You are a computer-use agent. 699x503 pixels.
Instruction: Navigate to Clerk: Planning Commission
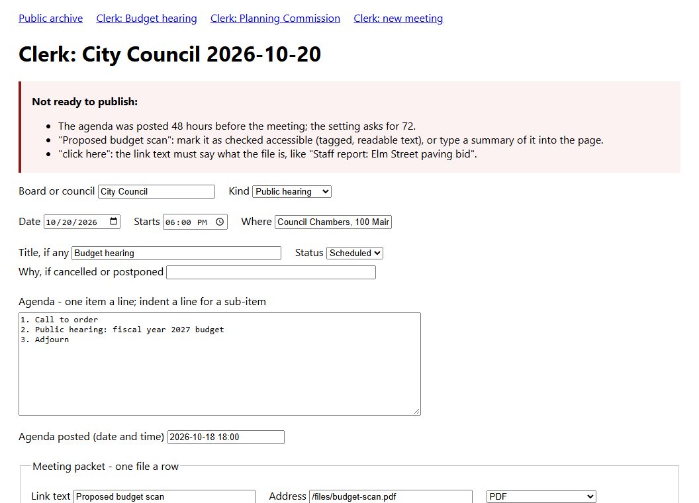tap(275, 19)
